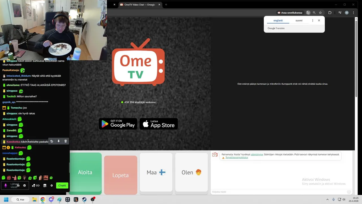Open Translate popup three-dot options menu
The height and width of the screenshot is (204, 362).
(x=313, y=20)
